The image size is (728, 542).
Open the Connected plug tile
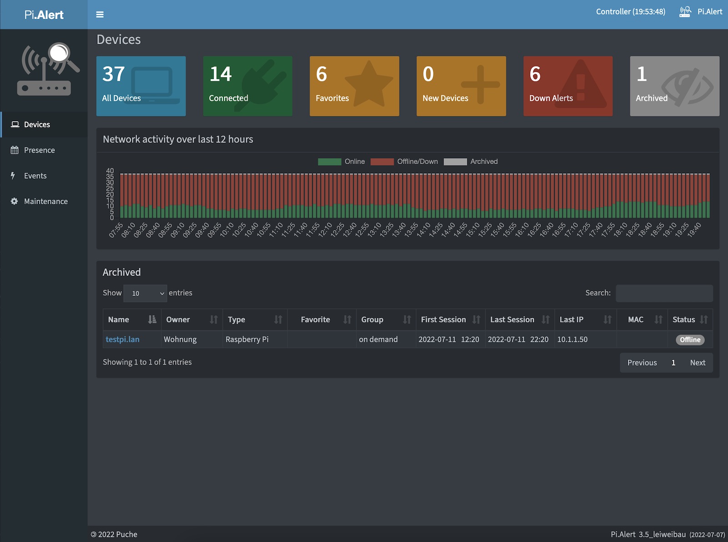coord(248,86)
